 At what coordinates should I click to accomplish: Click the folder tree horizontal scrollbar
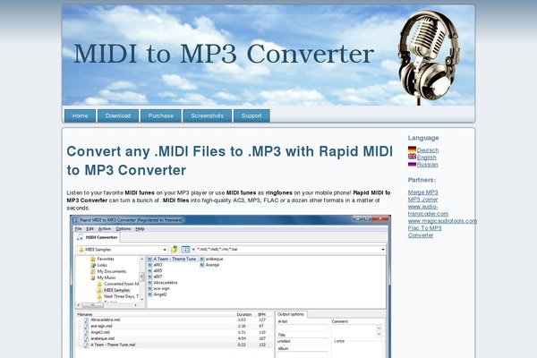pyautogui.click(x=107, y=305)
